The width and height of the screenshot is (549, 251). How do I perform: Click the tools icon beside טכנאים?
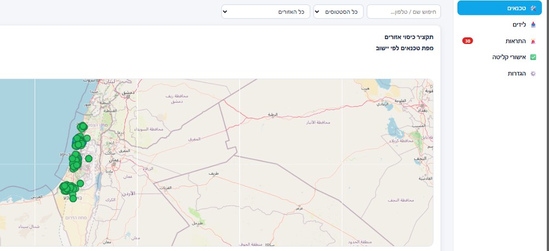point(533,8)
